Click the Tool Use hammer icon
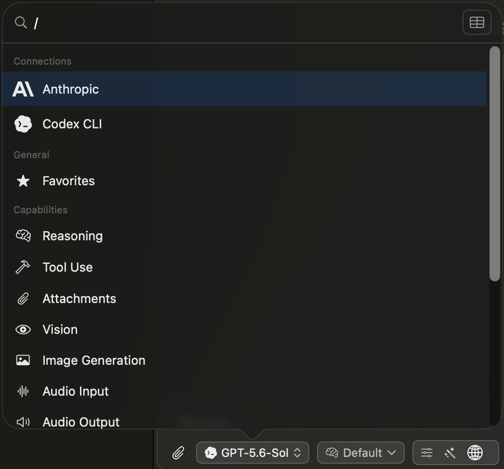Image resolution: width=504 pixels, height=469 pixels. (x=23, y=267)
